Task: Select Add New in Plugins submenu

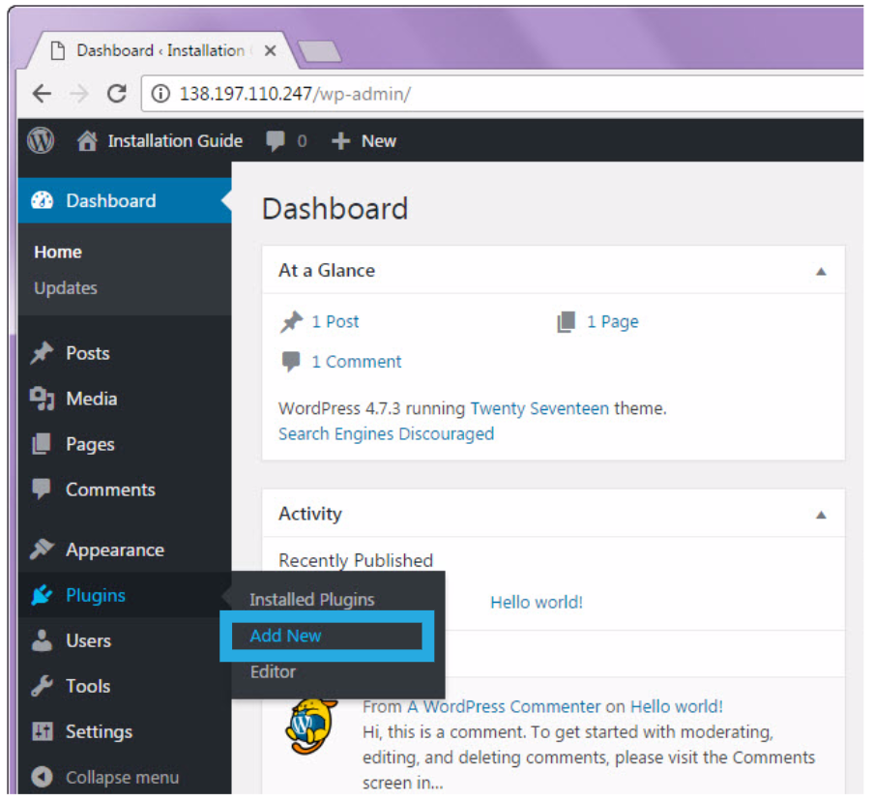Action: point(286,636)
